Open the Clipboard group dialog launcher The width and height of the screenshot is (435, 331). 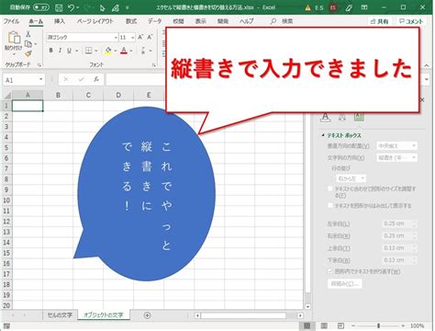coord(39,65)
